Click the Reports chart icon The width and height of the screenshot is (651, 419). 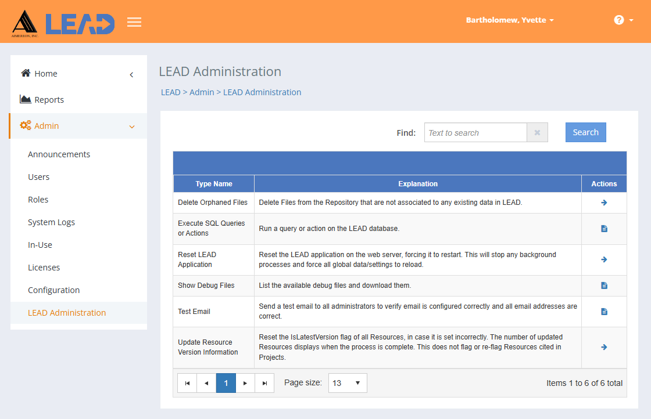point(26,99)
